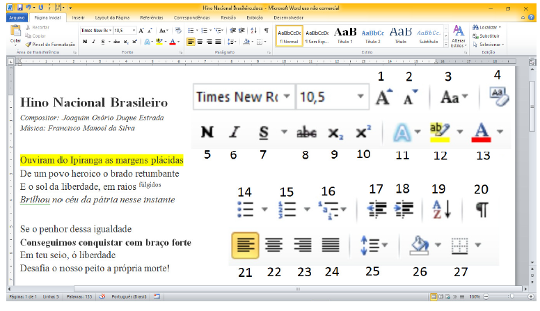Viewport: 540px width, 311px height.
Task: Click the spelling check icon in the status bar
Action: (102, 296)
